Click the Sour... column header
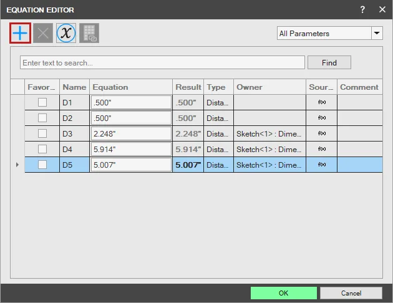Viewport: 393px width, 303px height. tap(321, 87)
